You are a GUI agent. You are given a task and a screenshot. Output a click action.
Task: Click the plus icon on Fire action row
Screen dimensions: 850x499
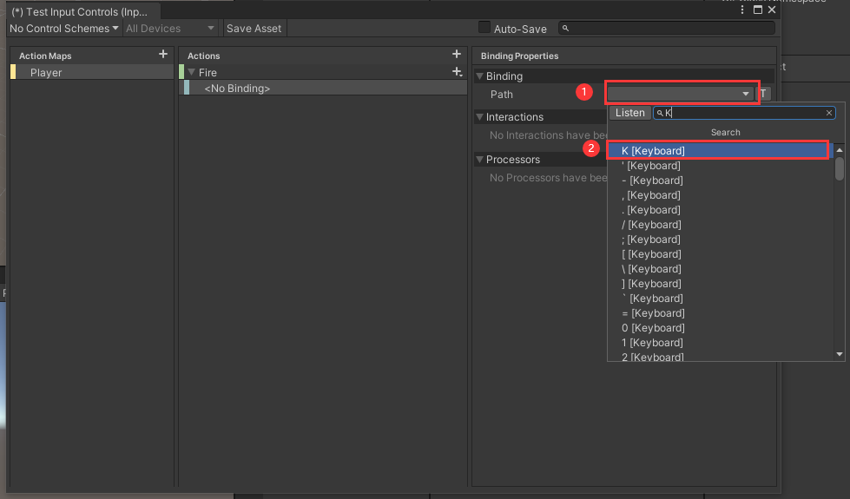(457, 72)
